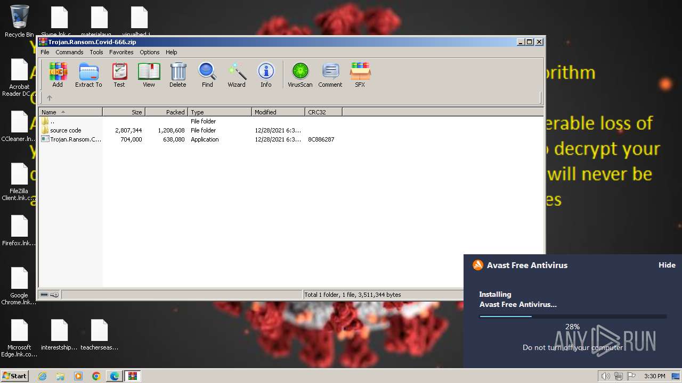Open FileZilla Client desktop shortcut
Image resolution: width=682 pixels, height=383 pixels.
point(19,182)
